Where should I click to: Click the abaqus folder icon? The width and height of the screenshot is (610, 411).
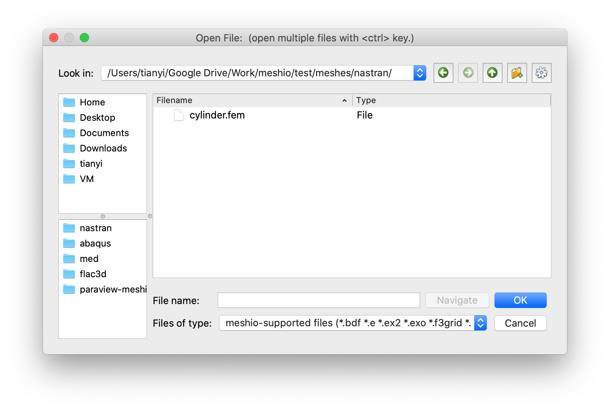[69, 243]
